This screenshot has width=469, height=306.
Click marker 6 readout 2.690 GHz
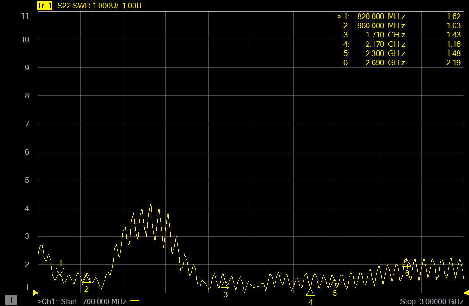pos(385,63)
